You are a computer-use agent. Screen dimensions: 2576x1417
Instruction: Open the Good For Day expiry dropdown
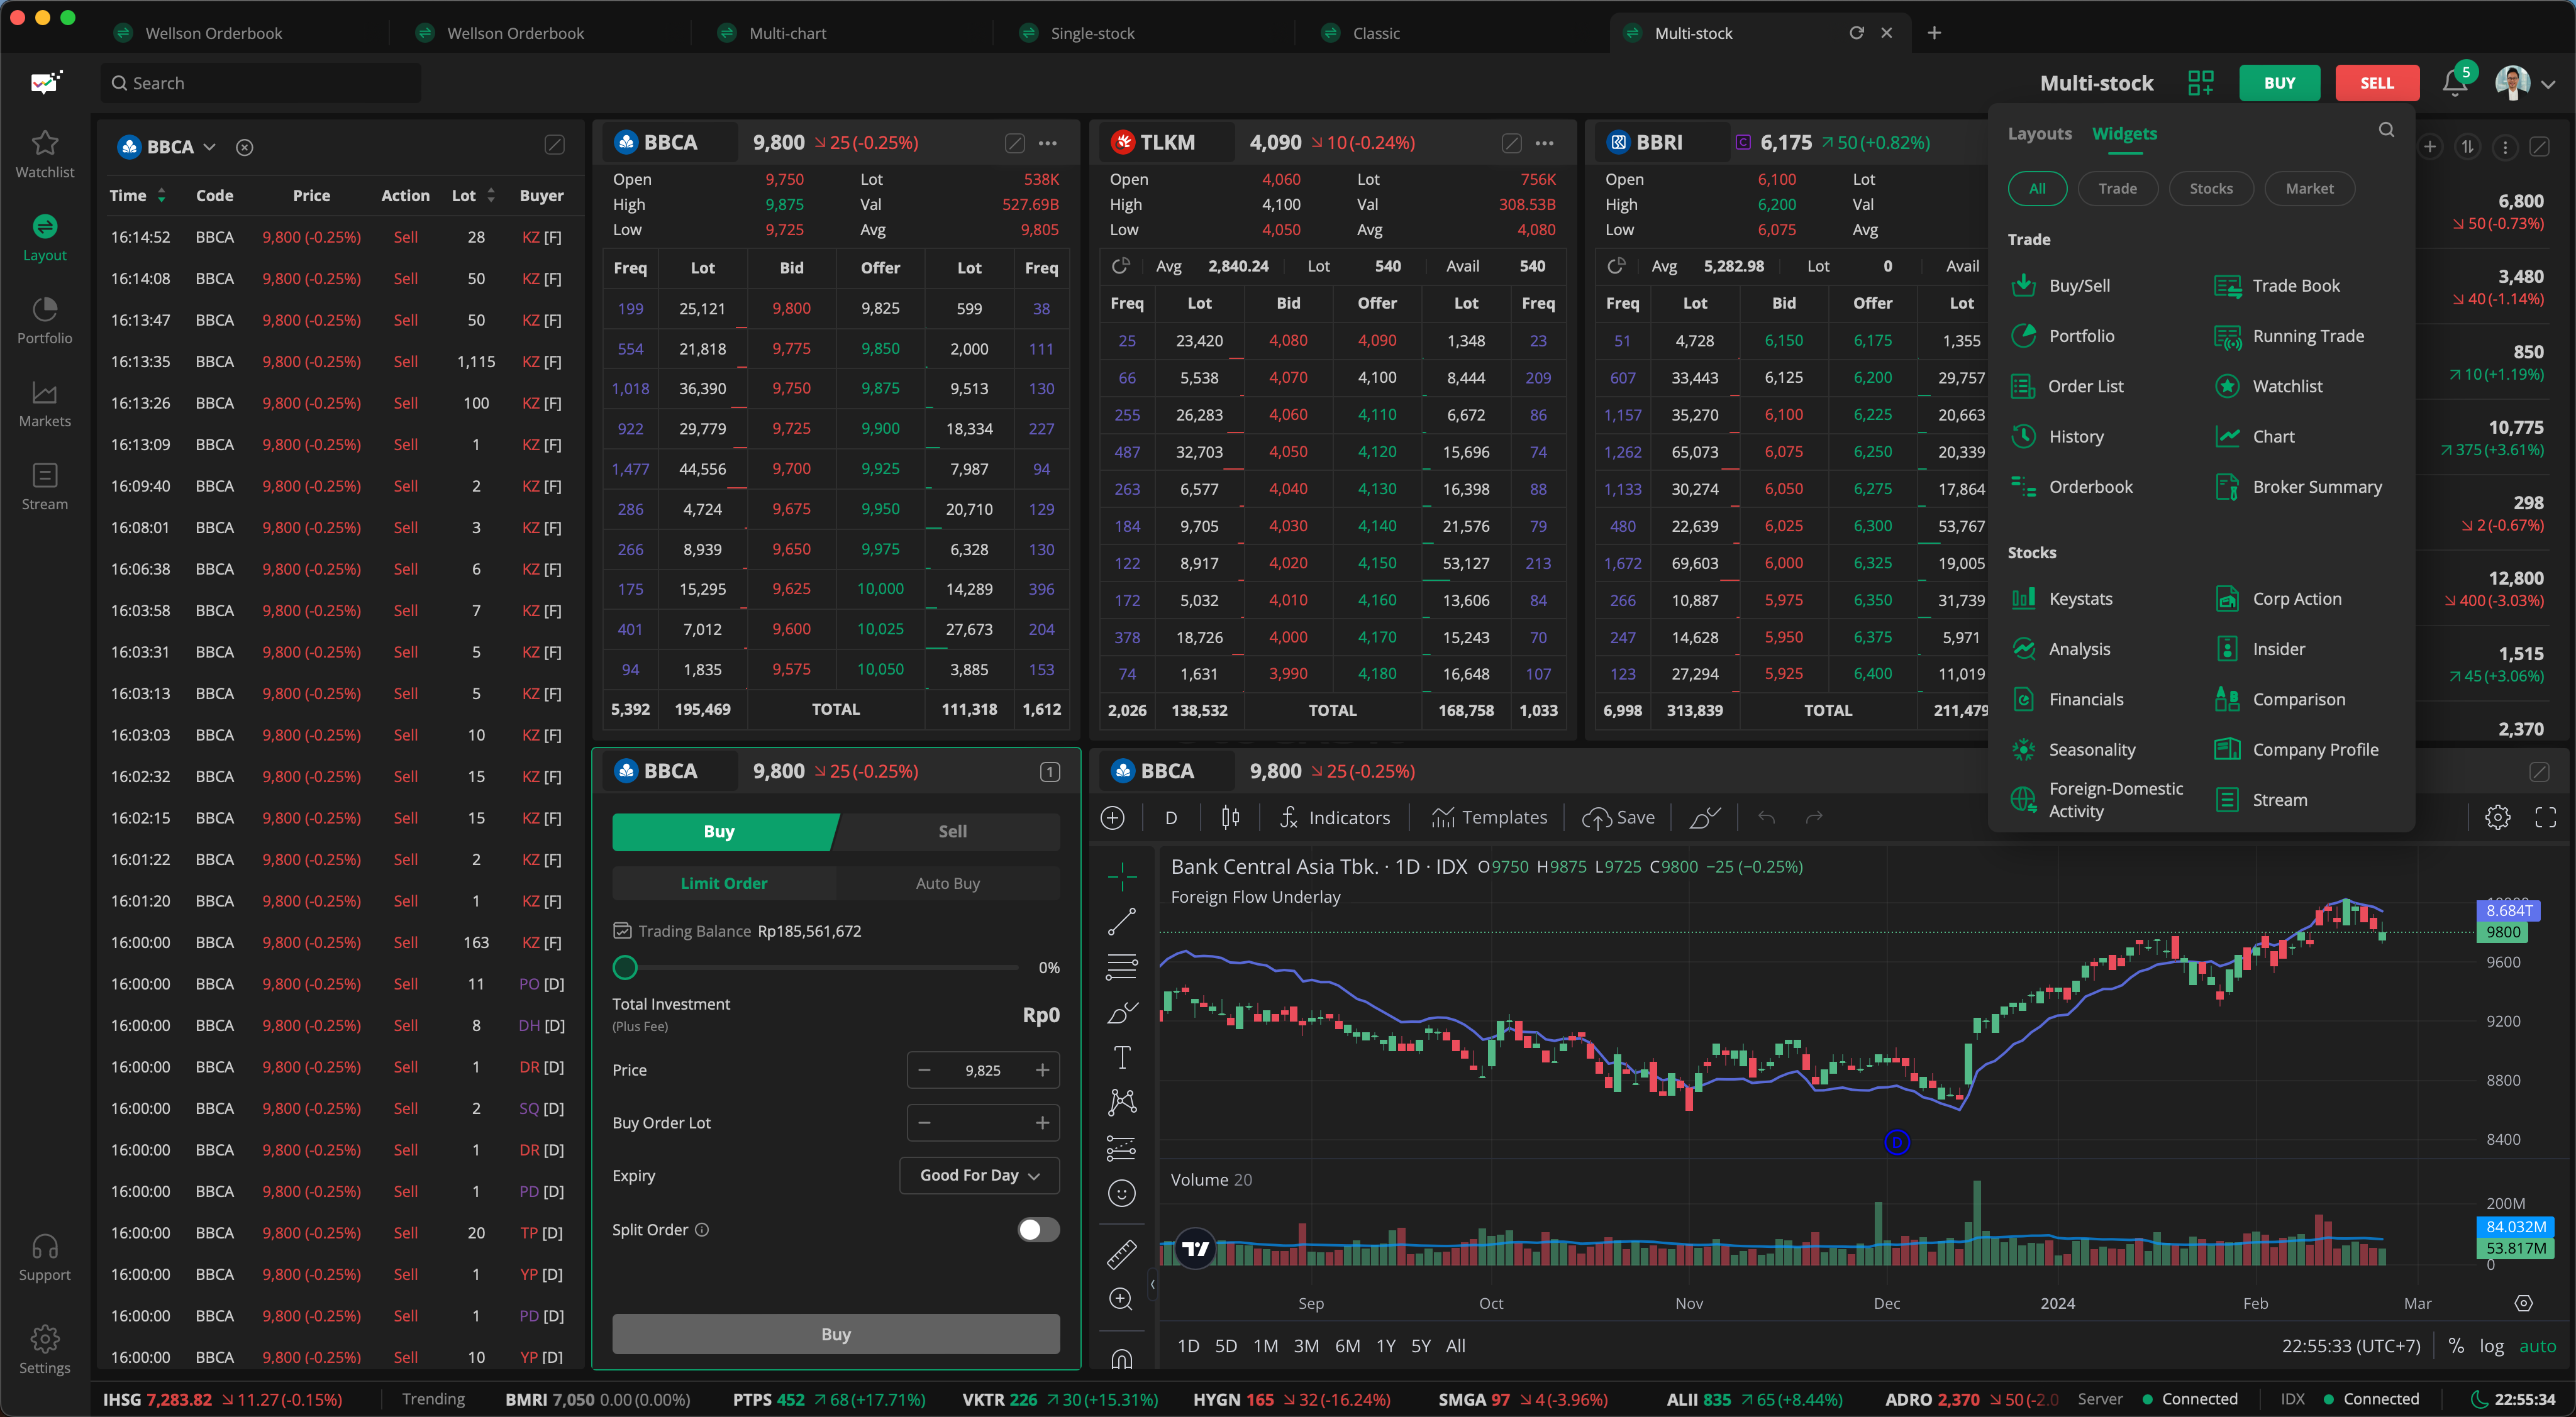979,1175
